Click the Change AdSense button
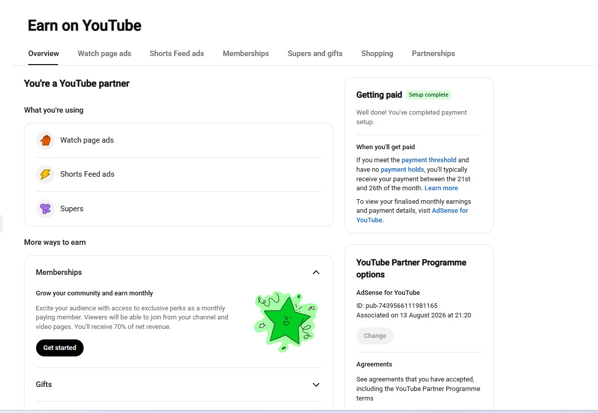 (x=375, y=335)
